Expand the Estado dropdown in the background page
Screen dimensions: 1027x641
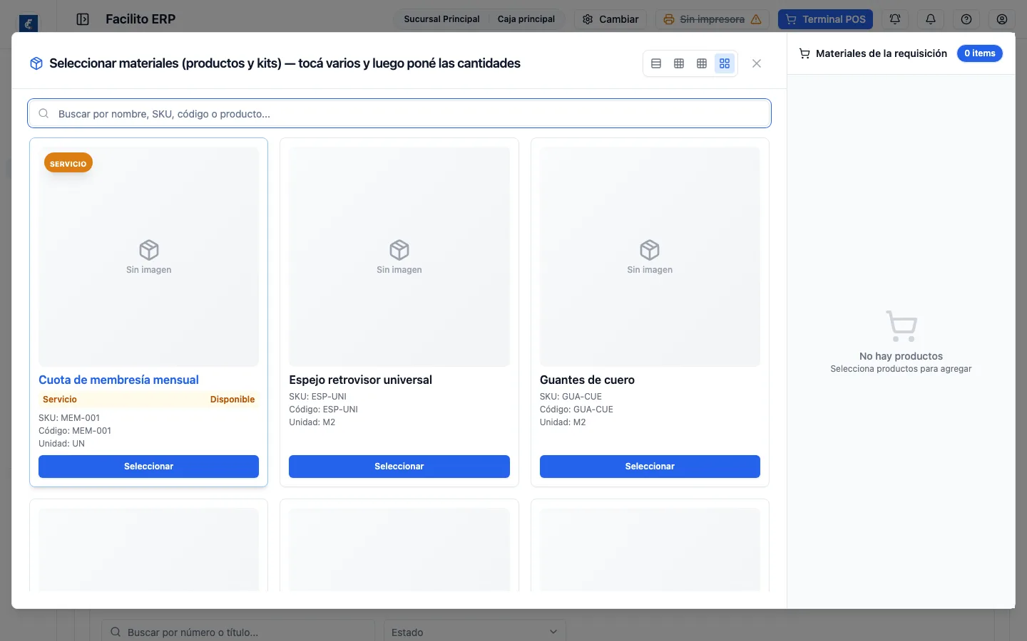(x=475, y=632)
